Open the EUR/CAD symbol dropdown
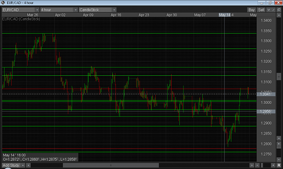Viewport: 283px width, 169px height. [20, 10]
